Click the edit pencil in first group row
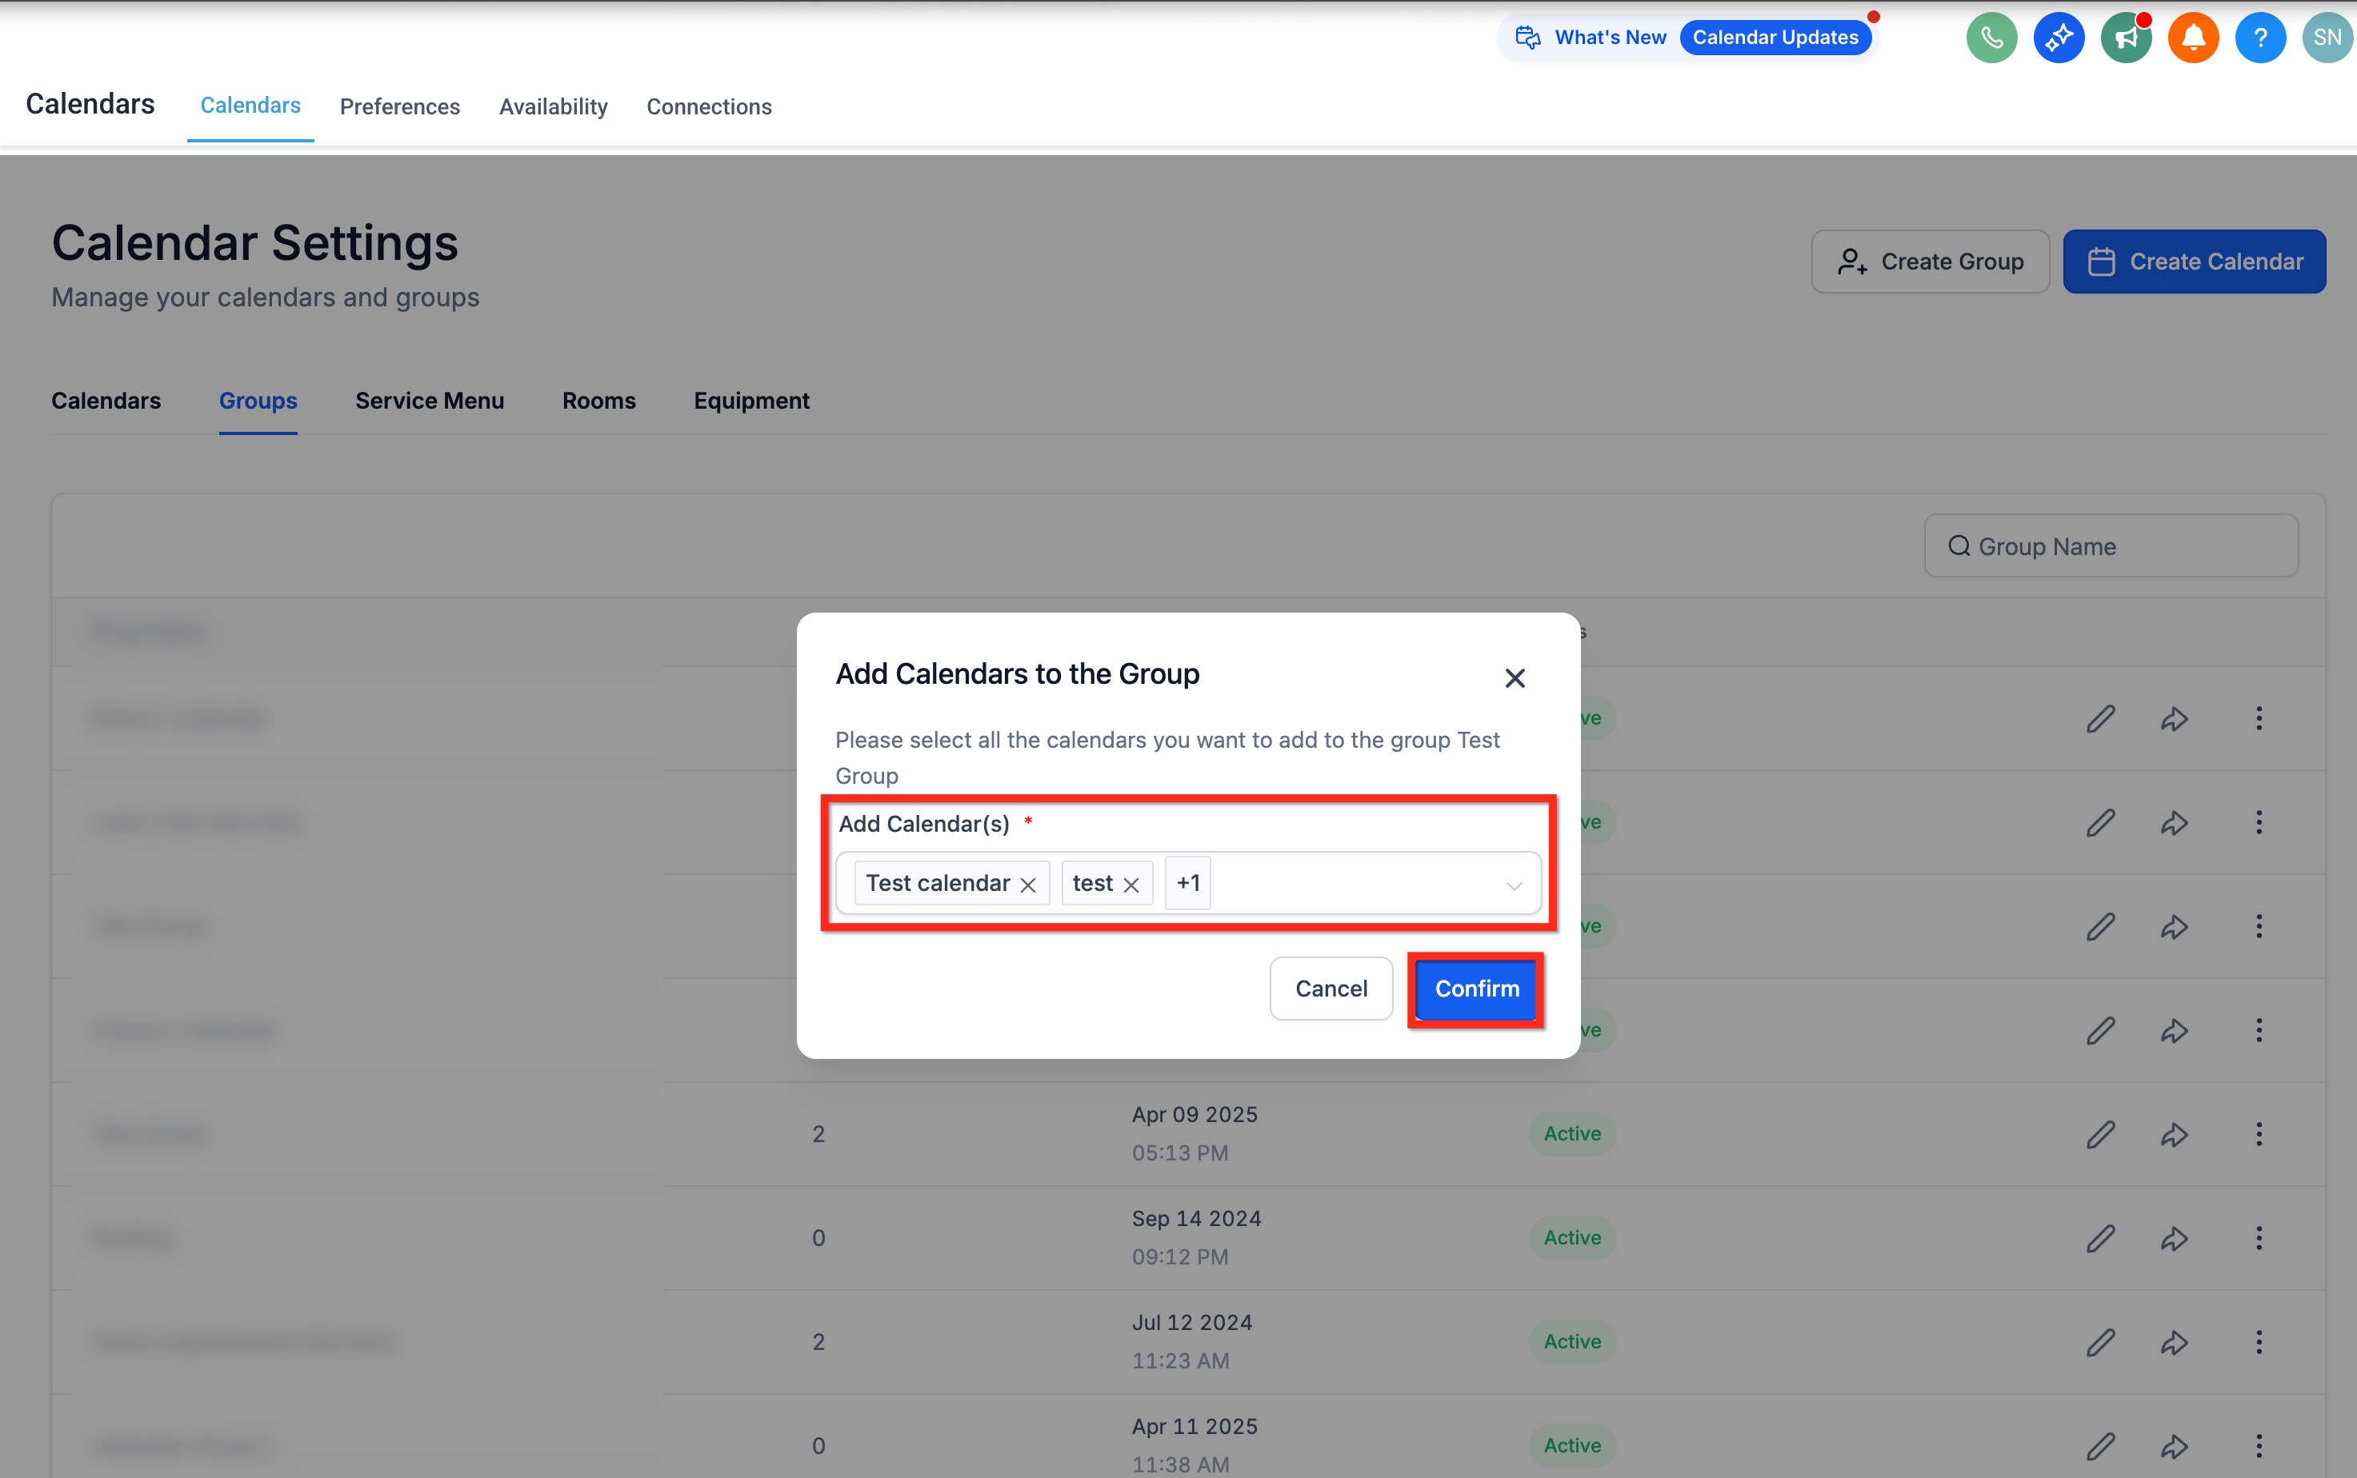This screenshot has height=1478, width=2357. point(2100,718)
